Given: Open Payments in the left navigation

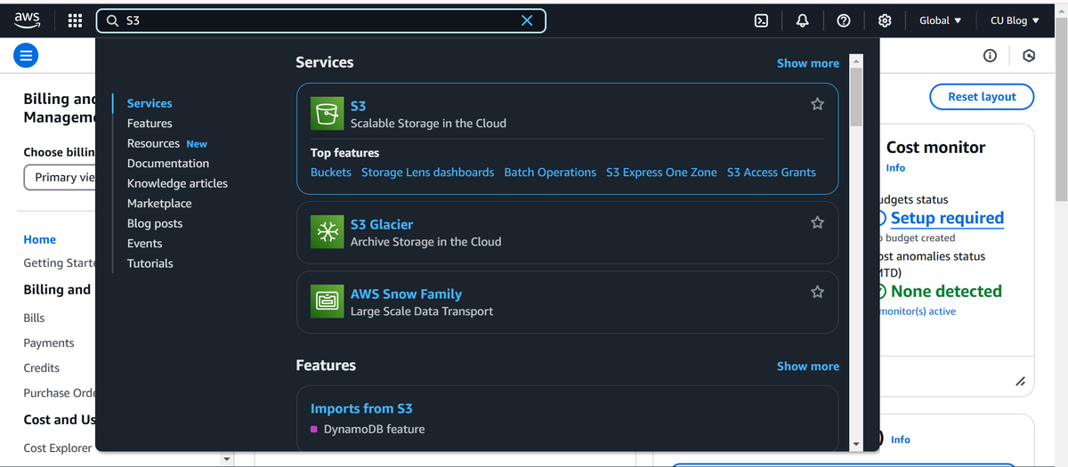Looking at the screenshot, I should [49, 342].
